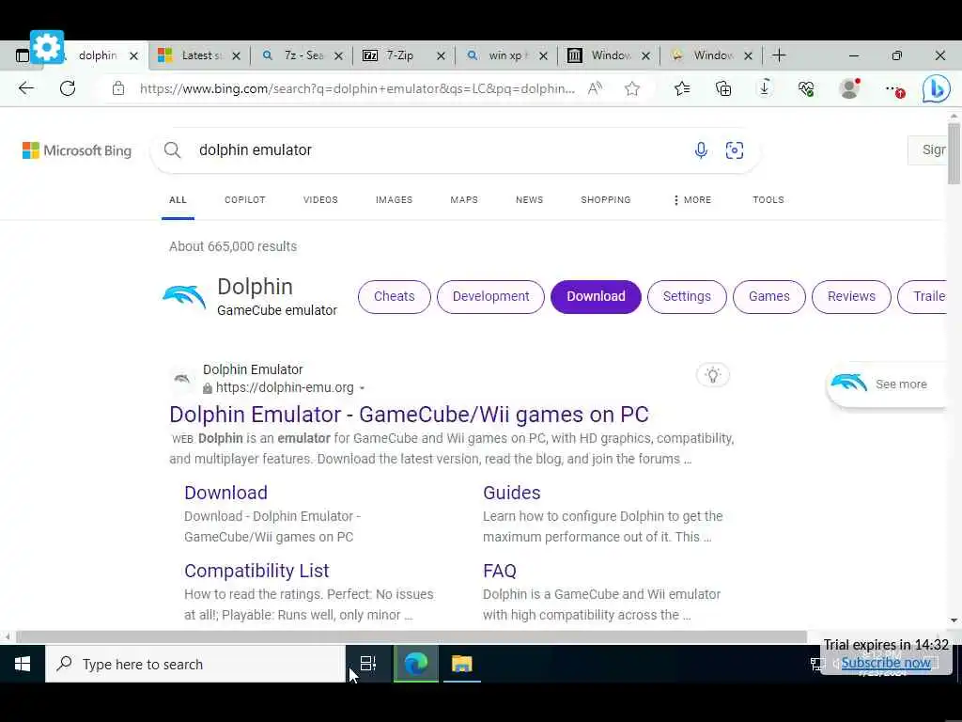962x722 pixels.
Task: View site information lock icon
Action: click(x=118, y=88)
